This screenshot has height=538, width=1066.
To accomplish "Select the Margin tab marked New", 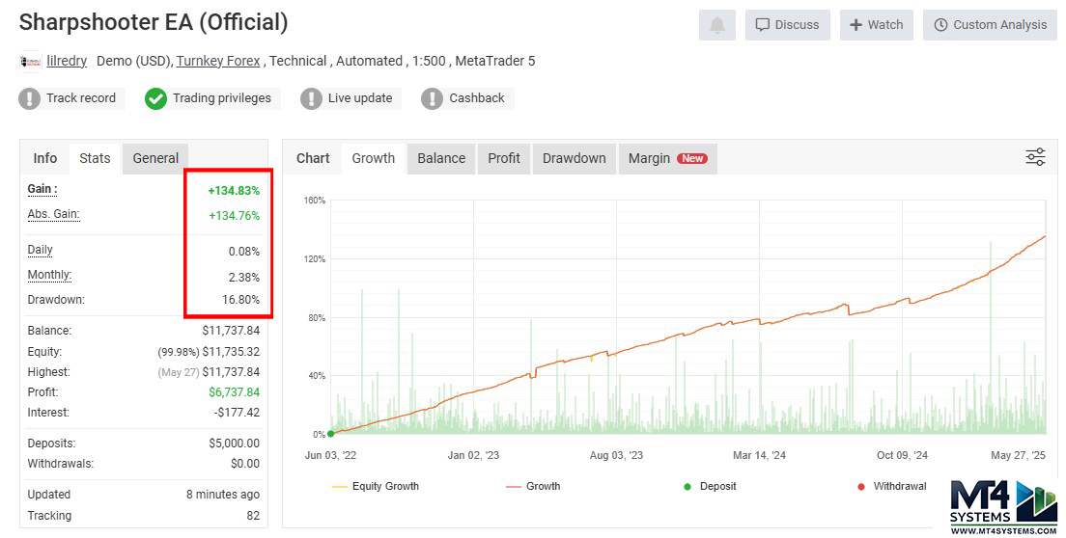I will tap(666, 158).
